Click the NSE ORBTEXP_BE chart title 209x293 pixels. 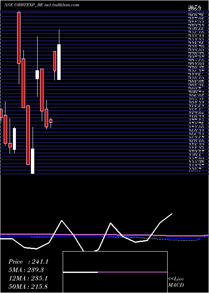coord(24,5)
